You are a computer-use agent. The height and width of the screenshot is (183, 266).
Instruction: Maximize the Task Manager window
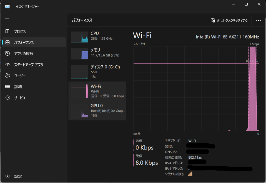(x=246, y=4)
